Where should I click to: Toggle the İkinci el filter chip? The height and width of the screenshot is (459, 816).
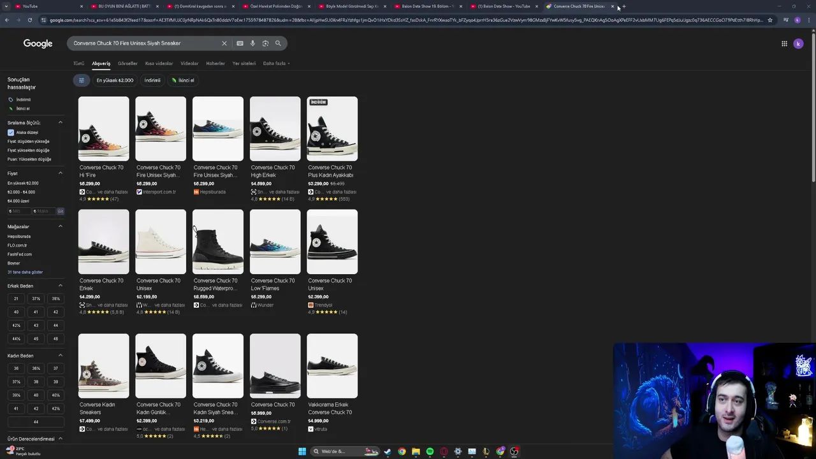click(183, 80)
